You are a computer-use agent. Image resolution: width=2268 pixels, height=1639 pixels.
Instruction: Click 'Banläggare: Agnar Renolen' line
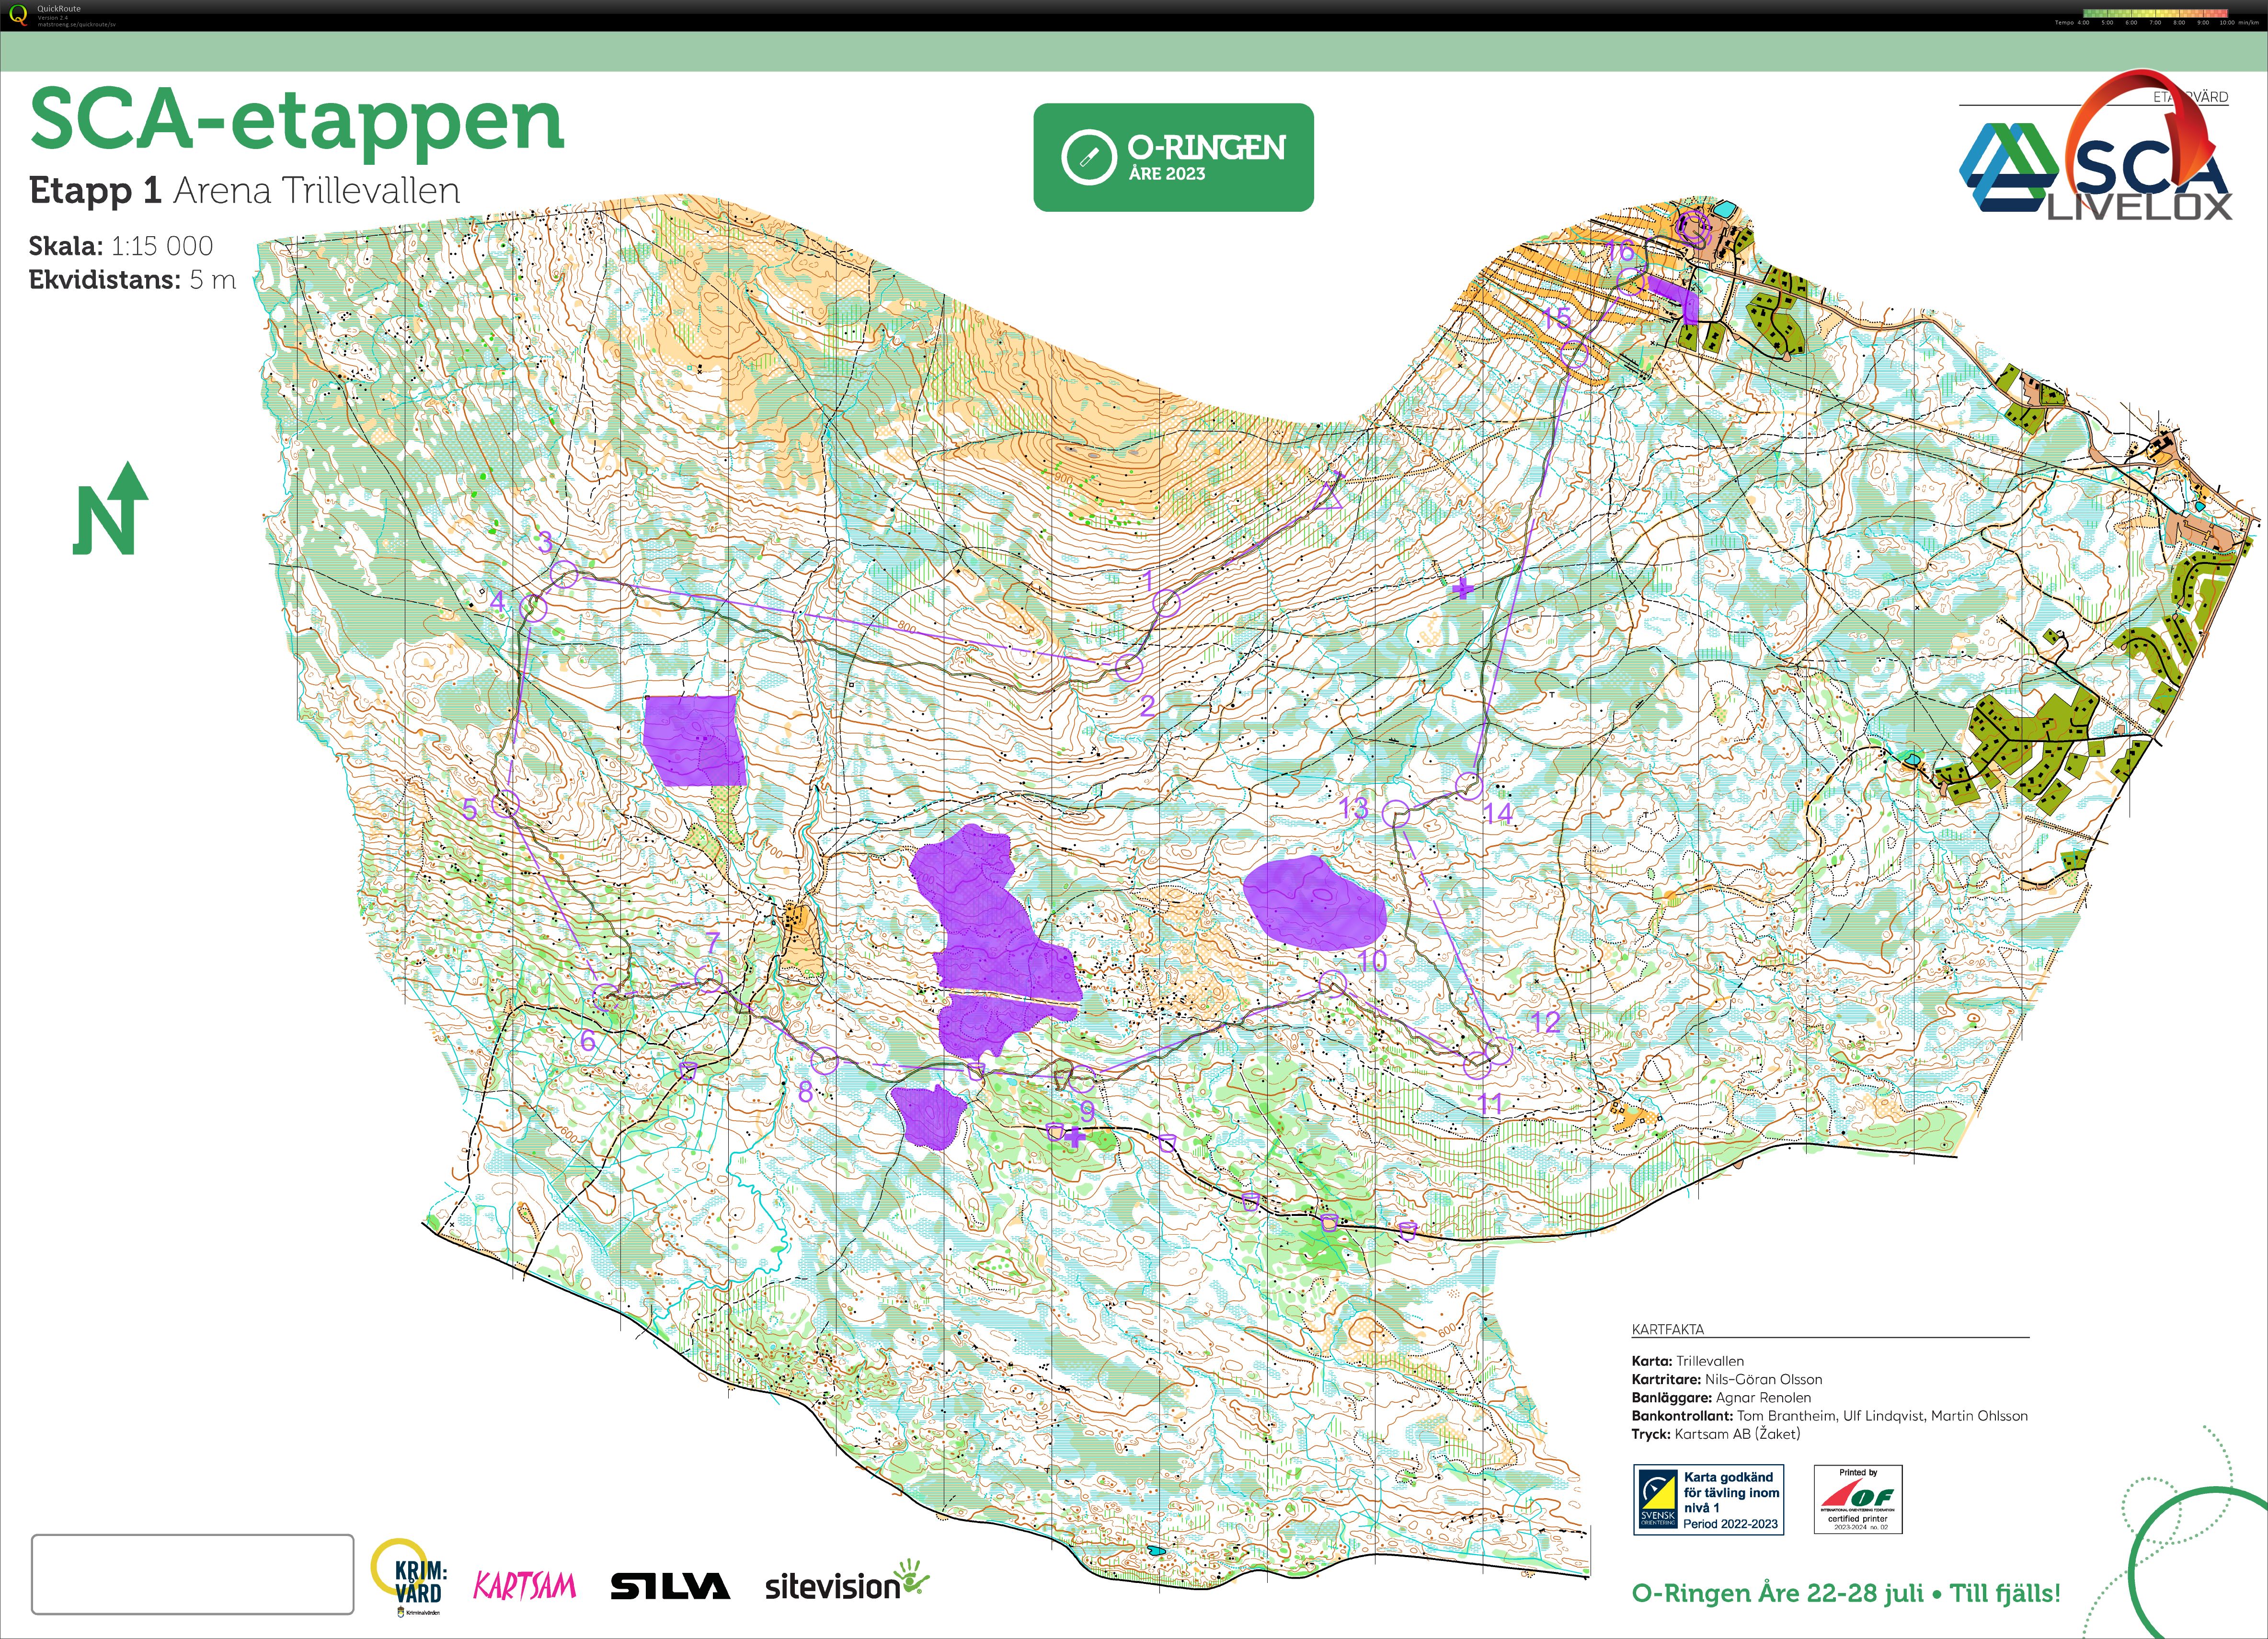1721,1397
